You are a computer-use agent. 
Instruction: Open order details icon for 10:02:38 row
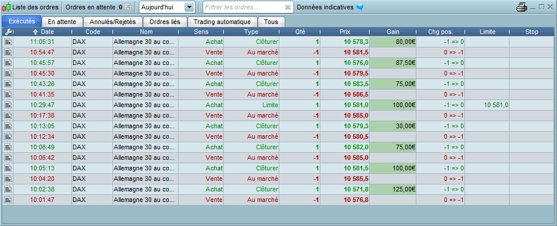coord(8,189)
